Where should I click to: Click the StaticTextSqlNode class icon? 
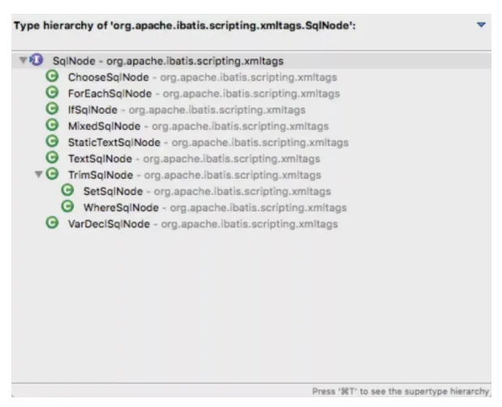(x=52, y=141)
